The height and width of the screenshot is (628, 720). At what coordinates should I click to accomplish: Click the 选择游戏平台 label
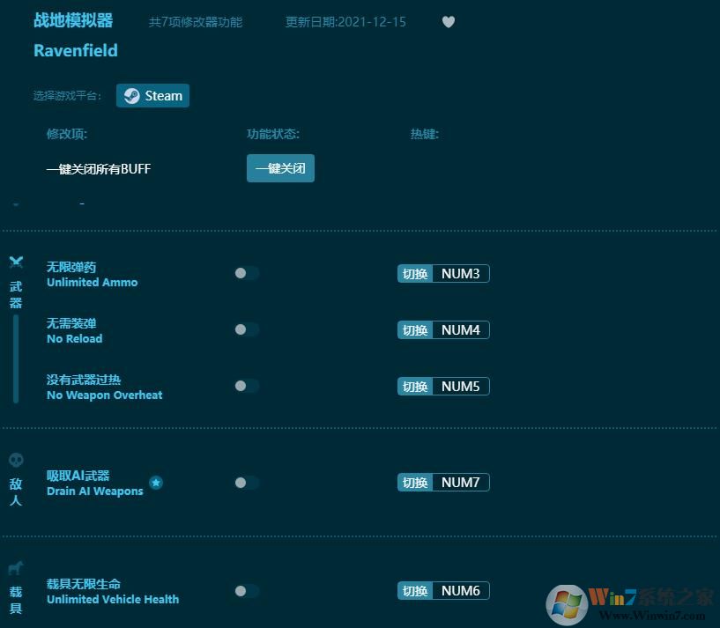pos(67,95)
